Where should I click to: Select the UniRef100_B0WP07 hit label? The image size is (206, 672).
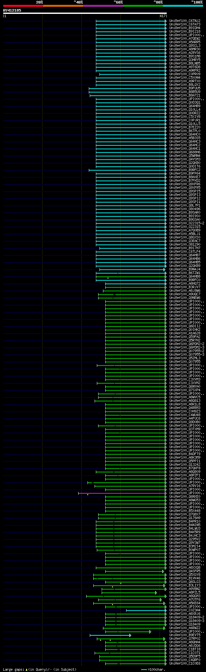185,550
